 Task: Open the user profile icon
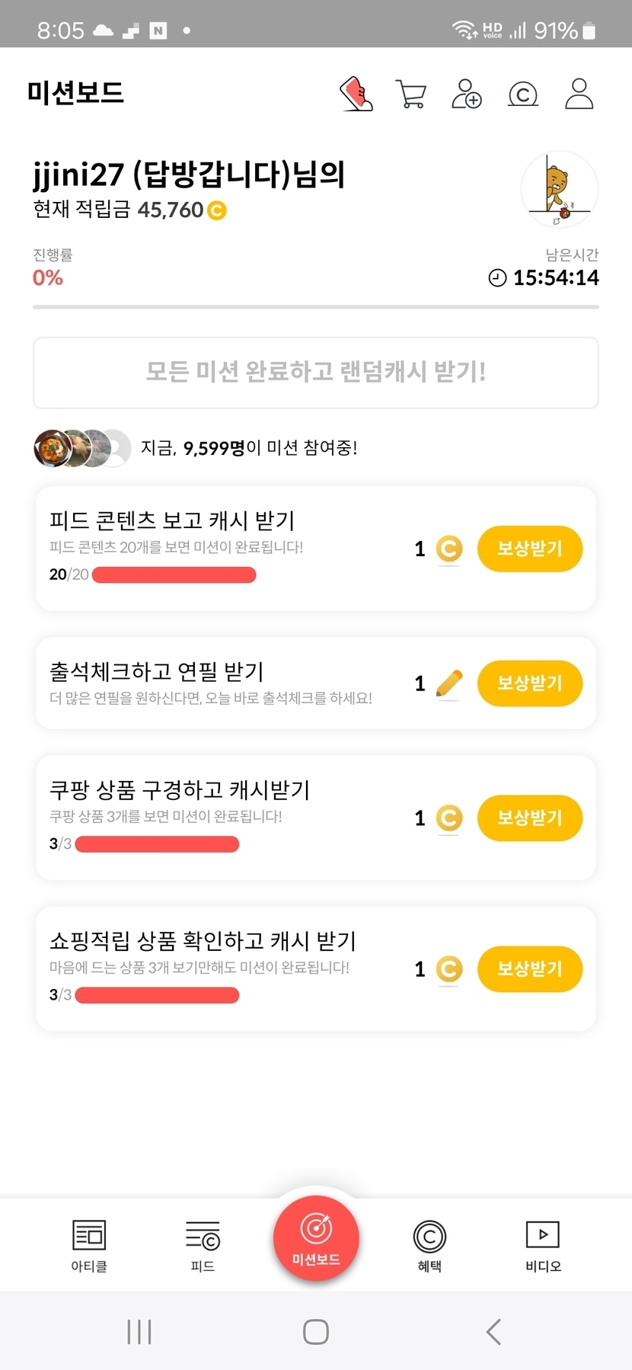click(x=579, y=94)
